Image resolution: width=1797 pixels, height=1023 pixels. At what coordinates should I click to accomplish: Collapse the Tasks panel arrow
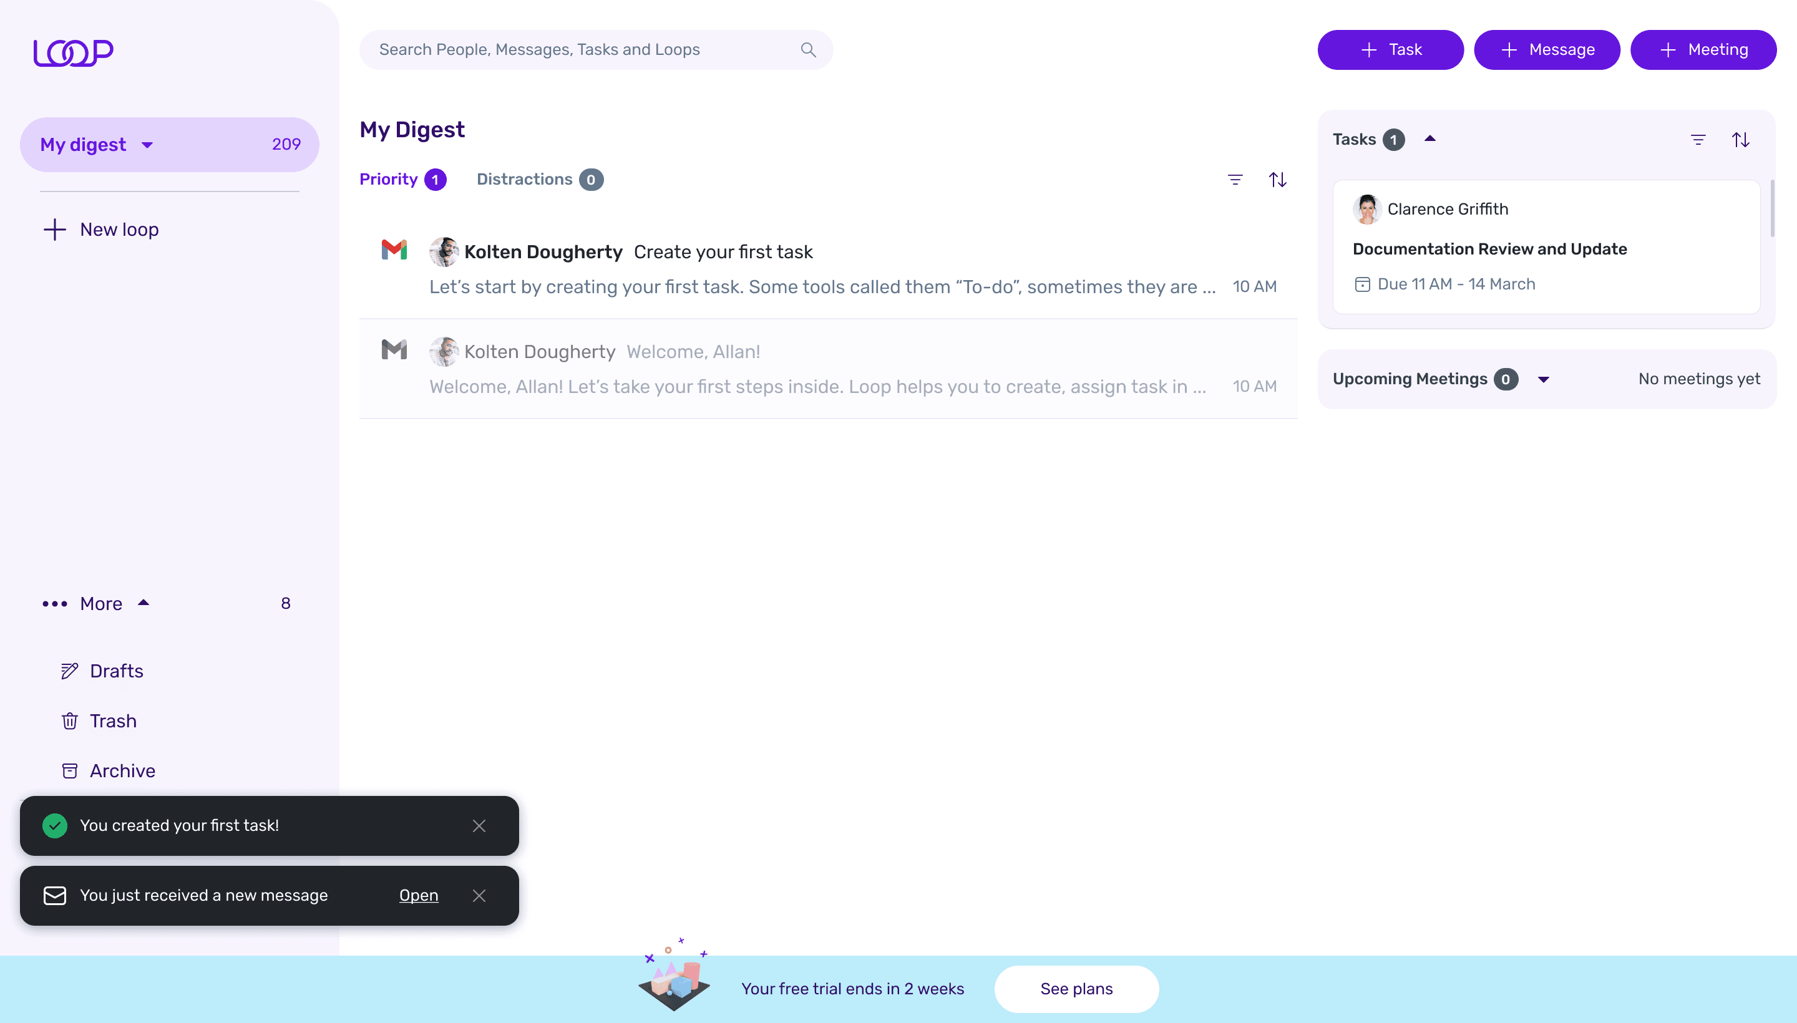click(x=1429, y=139)
